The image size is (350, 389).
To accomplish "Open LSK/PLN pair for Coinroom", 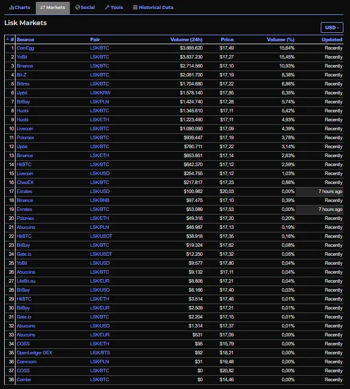I will 100,362.
